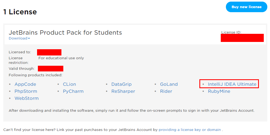Select the DataGrip link

click(121, 84)
